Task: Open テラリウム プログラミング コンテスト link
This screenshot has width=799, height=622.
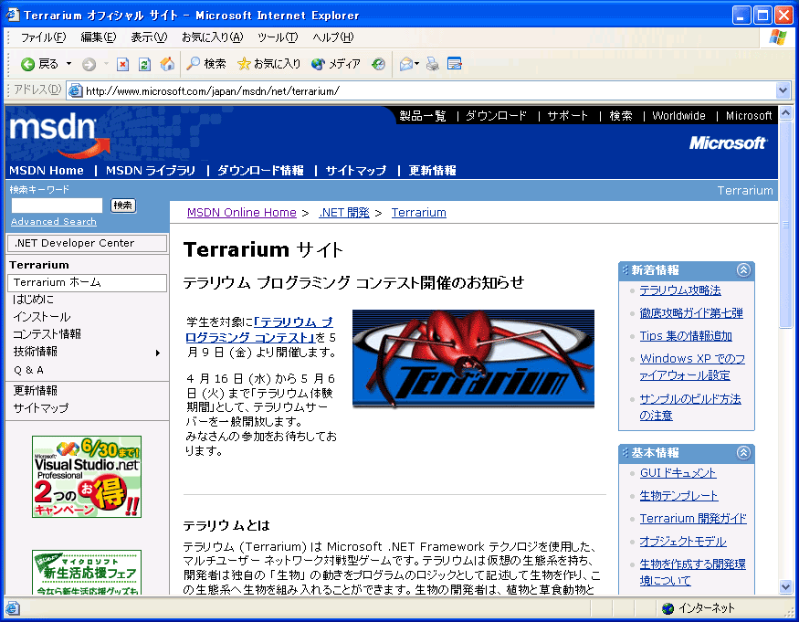Action: pyautogui.click(x=259, y=330)
